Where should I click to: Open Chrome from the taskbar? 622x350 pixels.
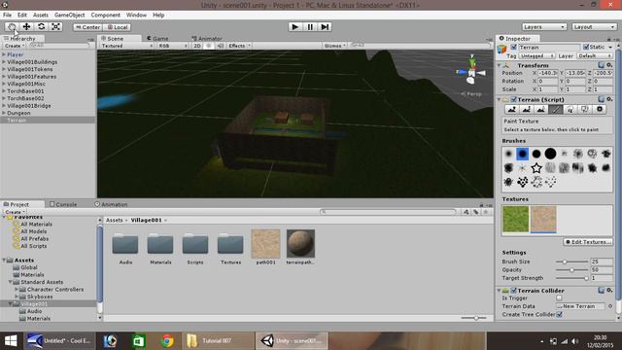(x=167, y=341)
